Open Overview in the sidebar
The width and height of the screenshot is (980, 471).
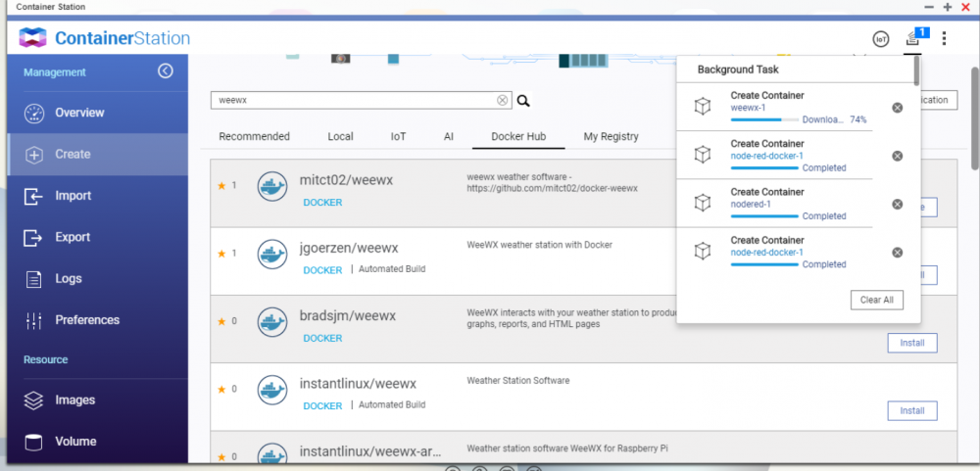click(x=97, y=113)
